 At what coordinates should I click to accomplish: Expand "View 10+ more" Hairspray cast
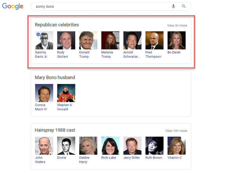tap(176, 131)
